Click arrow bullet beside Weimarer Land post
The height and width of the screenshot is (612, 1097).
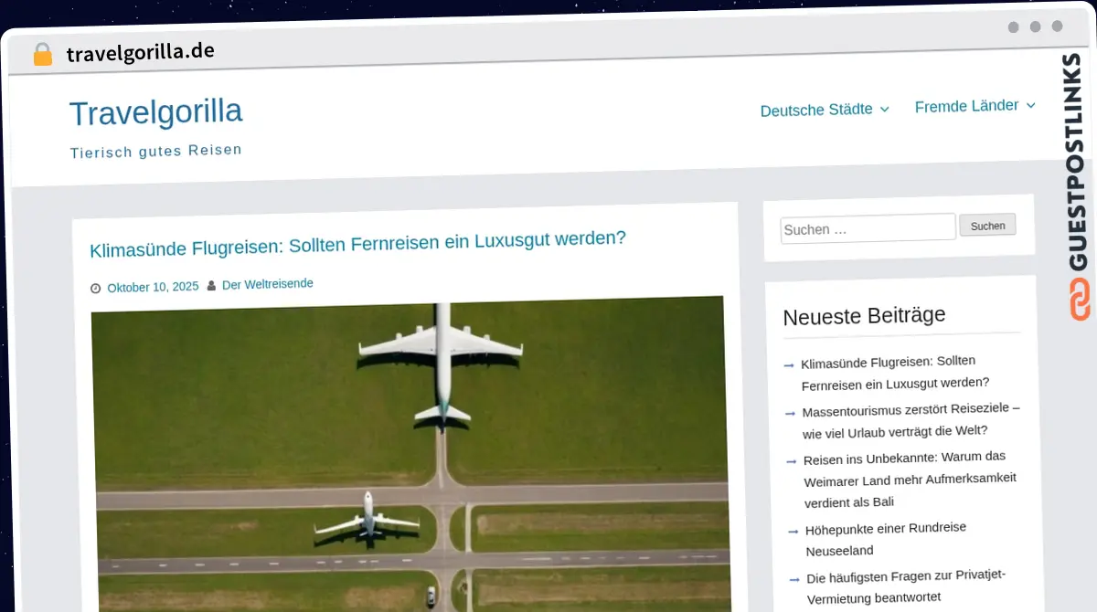[x=791, y=460]
